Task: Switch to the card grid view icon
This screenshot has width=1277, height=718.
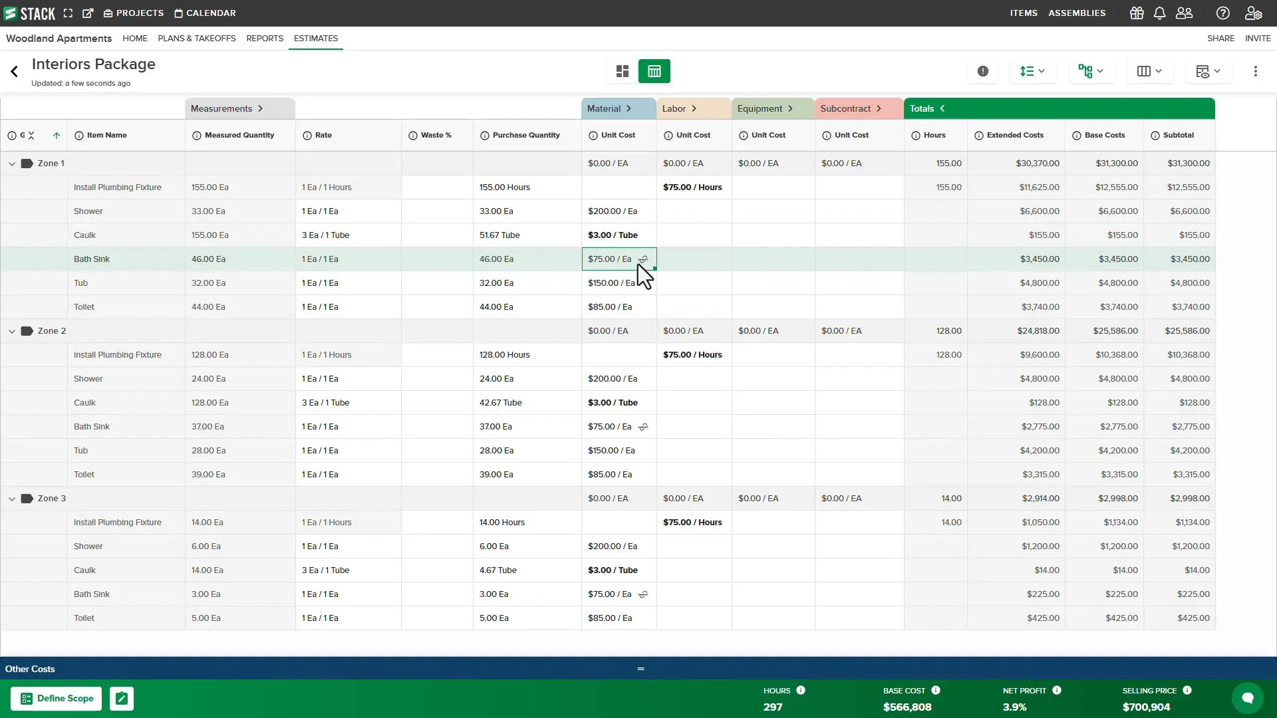Action: coord(623,71)
